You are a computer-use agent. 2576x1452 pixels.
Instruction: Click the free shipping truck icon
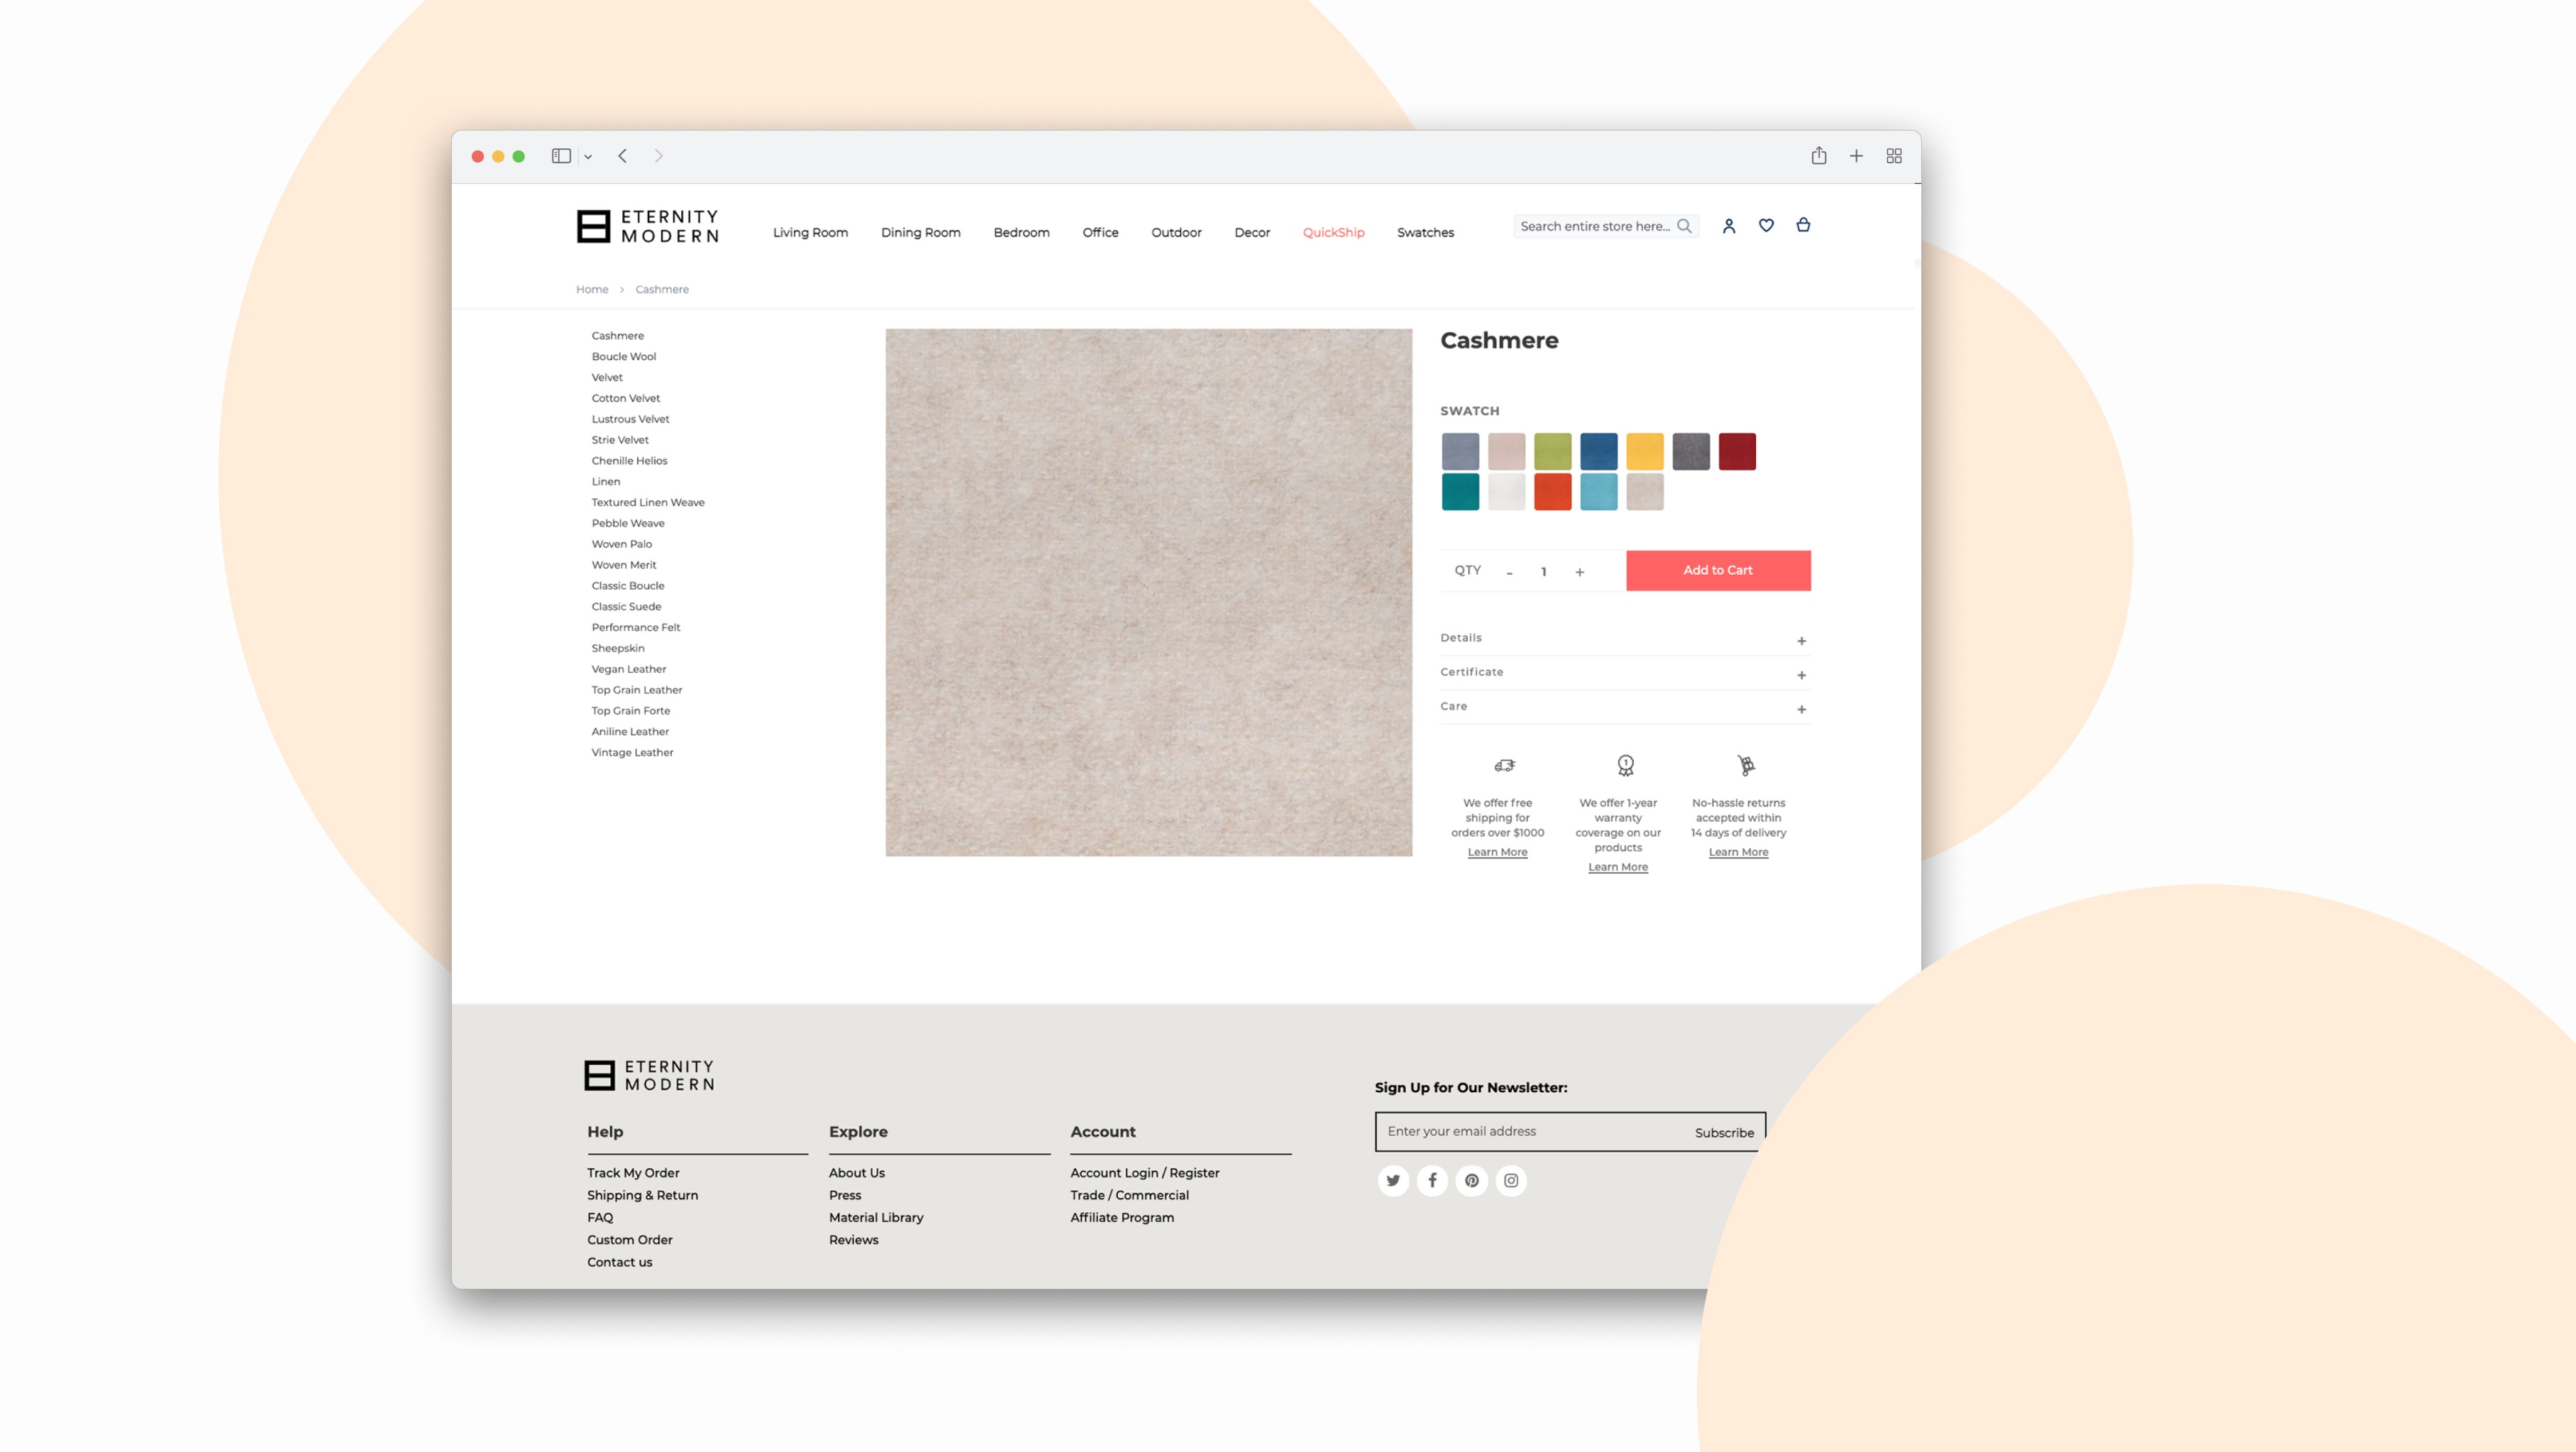click(x=1505, y=766)
